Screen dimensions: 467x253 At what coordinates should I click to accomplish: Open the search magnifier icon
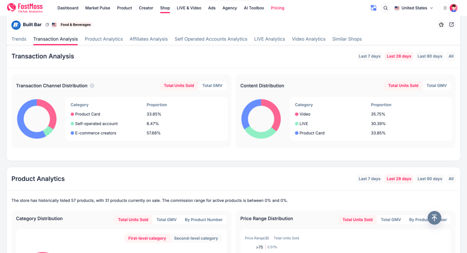(385, 8)
